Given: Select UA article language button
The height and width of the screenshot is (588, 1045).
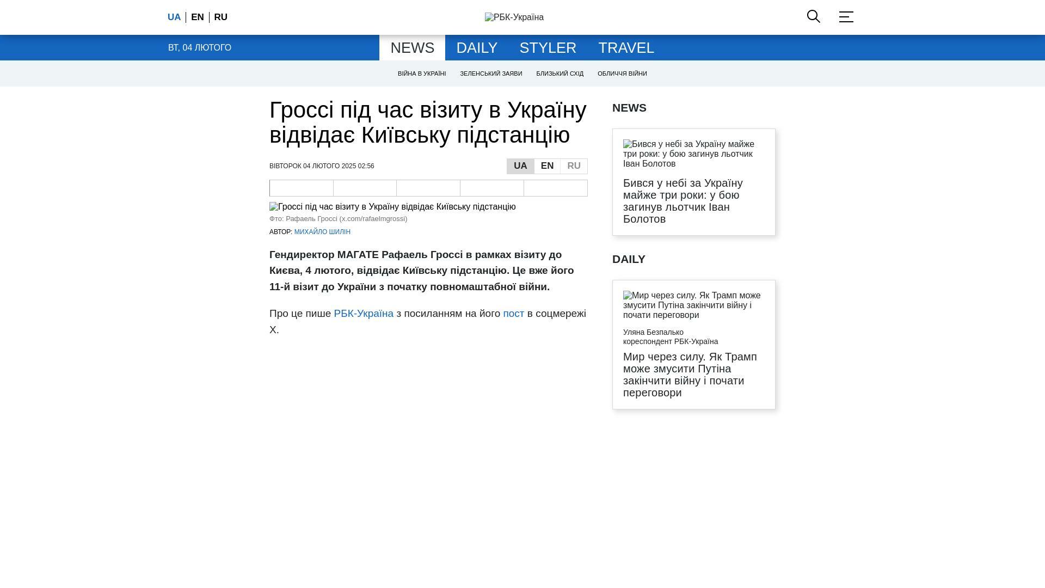Looking at the screenshot, I should coord(520,166).
